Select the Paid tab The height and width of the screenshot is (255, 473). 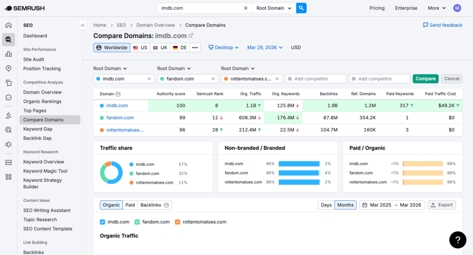(x=130, y=205)
